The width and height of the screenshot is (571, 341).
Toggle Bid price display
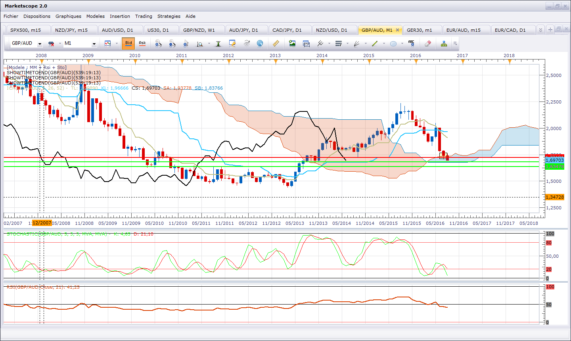coord(128,43)
